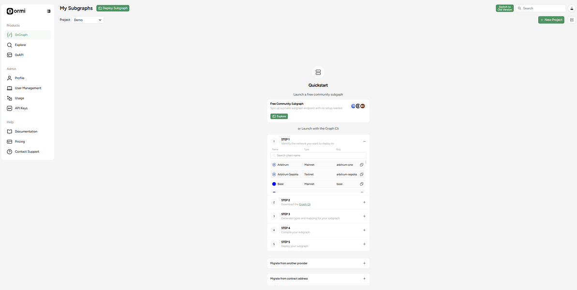The image size is (577, 290).
Task: Expand Migrate from another provider
Action: (364, 263)
